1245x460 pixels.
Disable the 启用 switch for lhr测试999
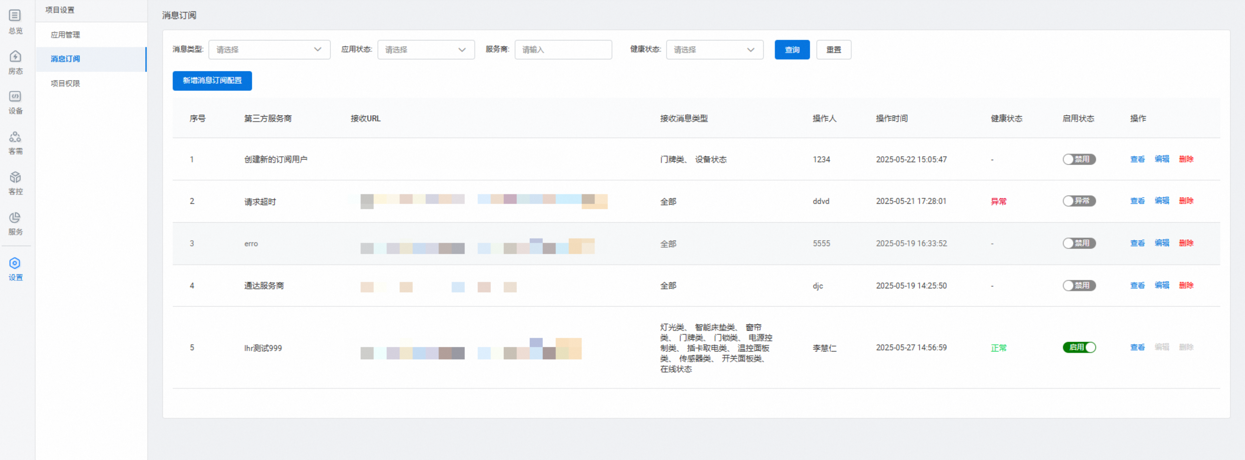pos(1079,347)
